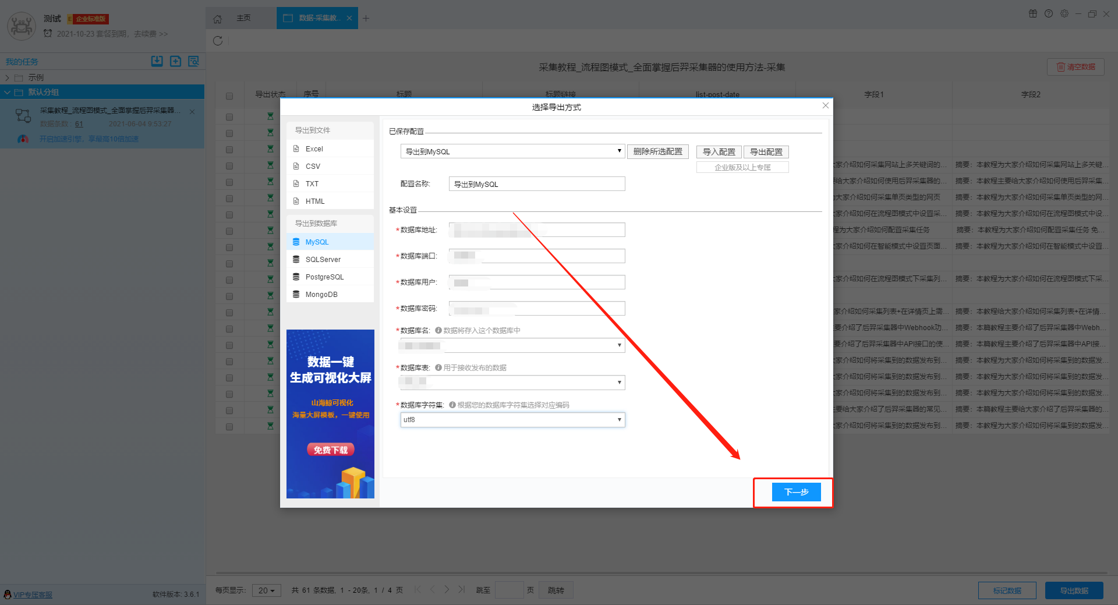Select PostgreSQL database export
This screenshot has width=1118, height=605.
[x=330, y=277]
